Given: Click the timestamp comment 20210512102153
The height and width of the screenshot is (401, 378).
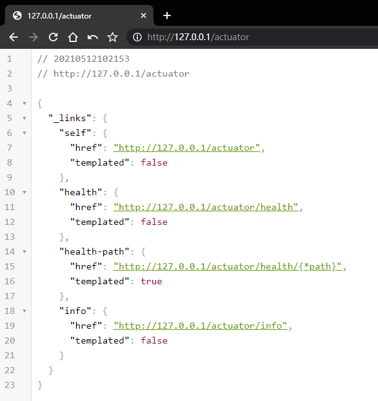Looking at the screenshot, I should (x=92, y=59).
